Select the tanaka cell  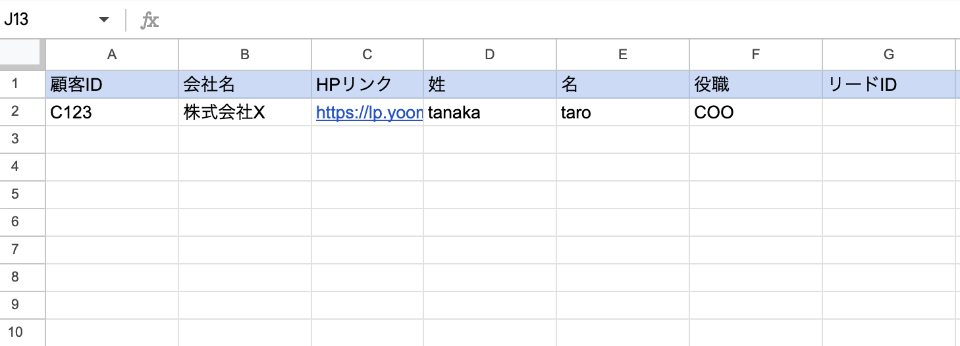coord(490,112)
